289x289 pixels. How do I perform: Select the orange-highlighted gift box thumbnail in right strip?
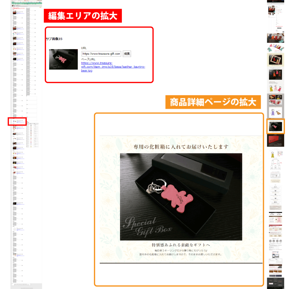(x=276, y=126)
